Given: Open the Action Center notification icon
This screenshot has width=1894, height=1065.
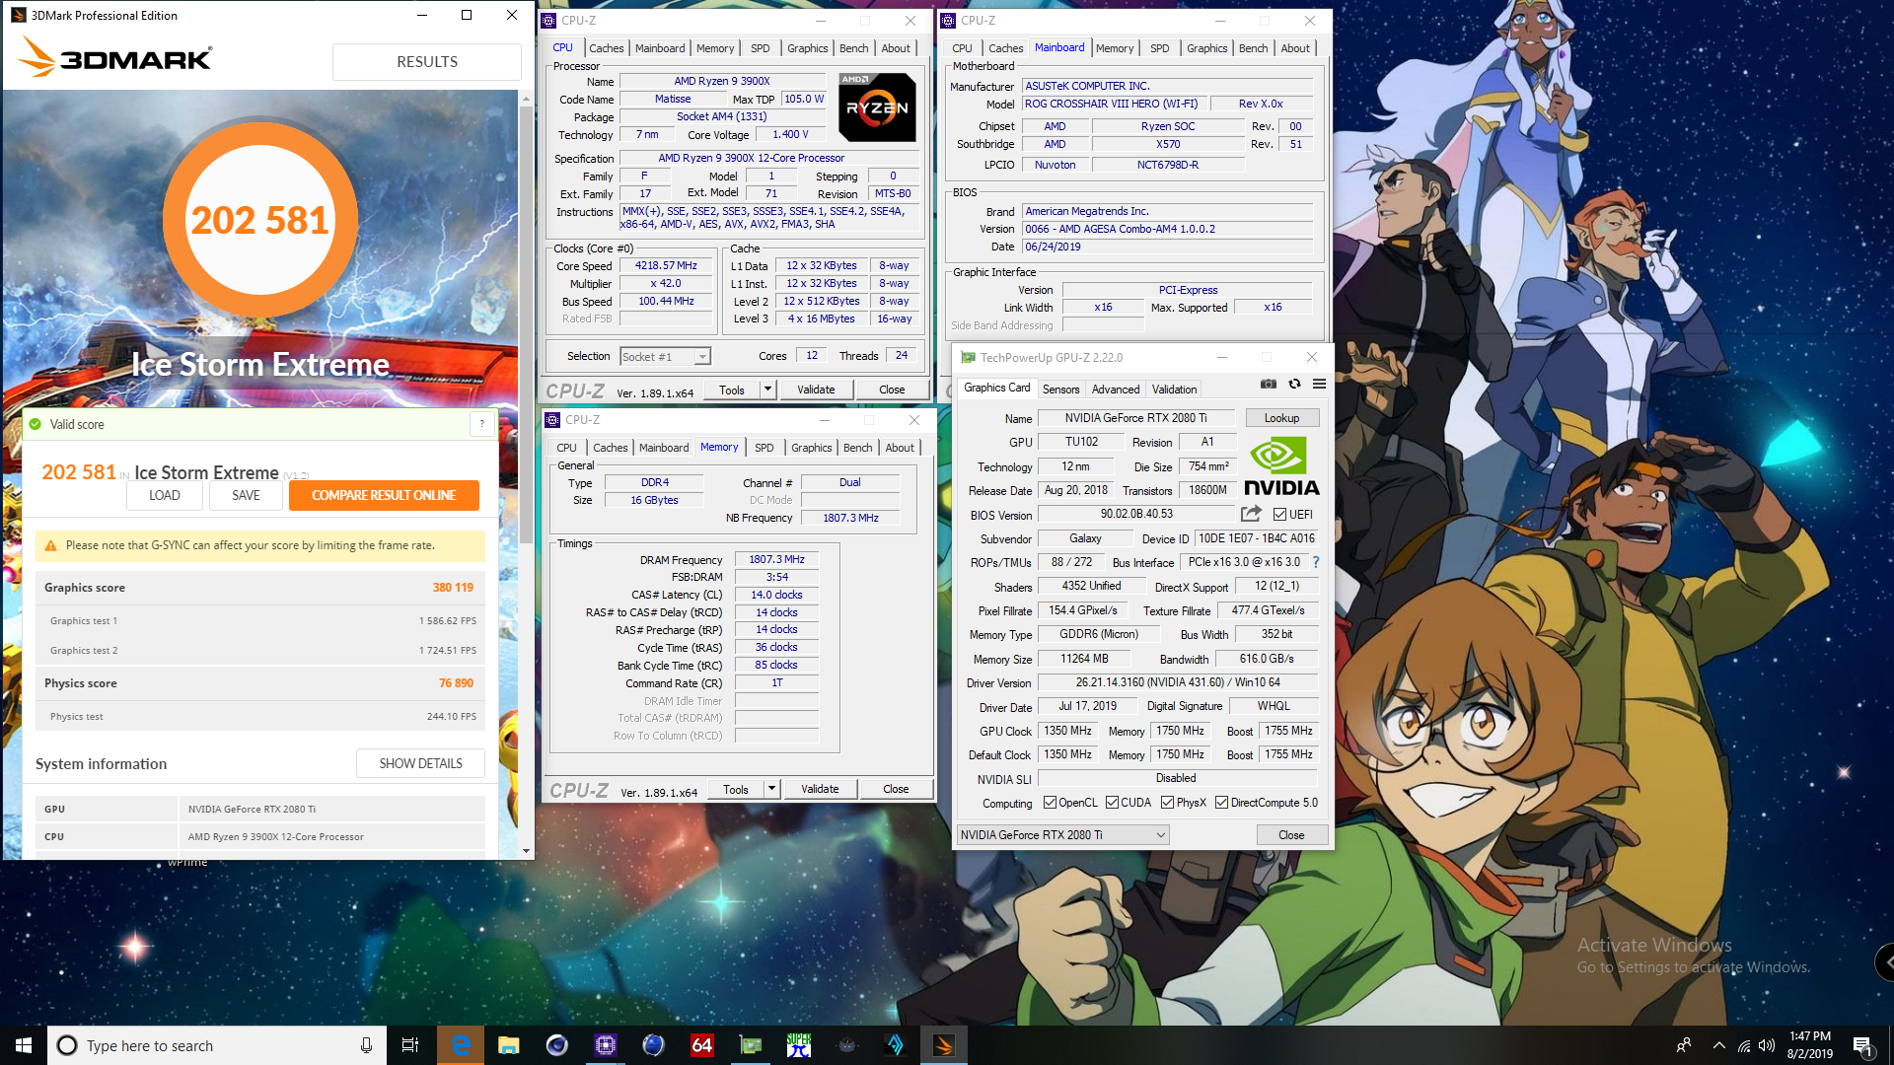Looking at the screenshot, I should pyautogui.click(x=1862, y=1045).
